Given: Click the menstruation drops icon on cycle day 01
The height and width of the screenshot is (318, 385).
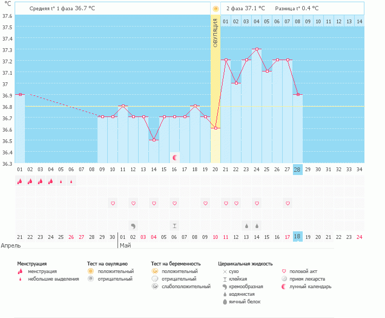Looking at the screenshot, I should (x=19, y=181).
